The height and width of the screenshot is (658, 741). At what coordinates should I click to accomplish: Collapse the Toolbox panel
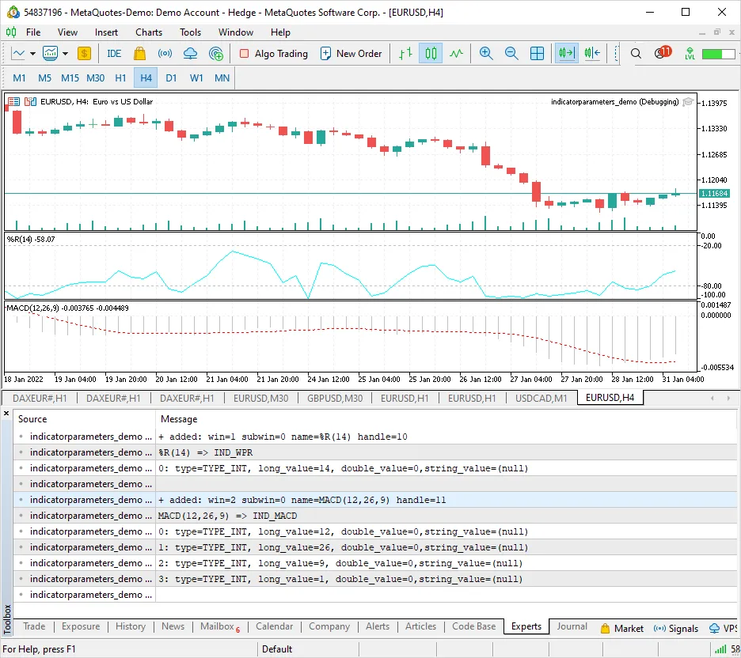click(6, 412)
